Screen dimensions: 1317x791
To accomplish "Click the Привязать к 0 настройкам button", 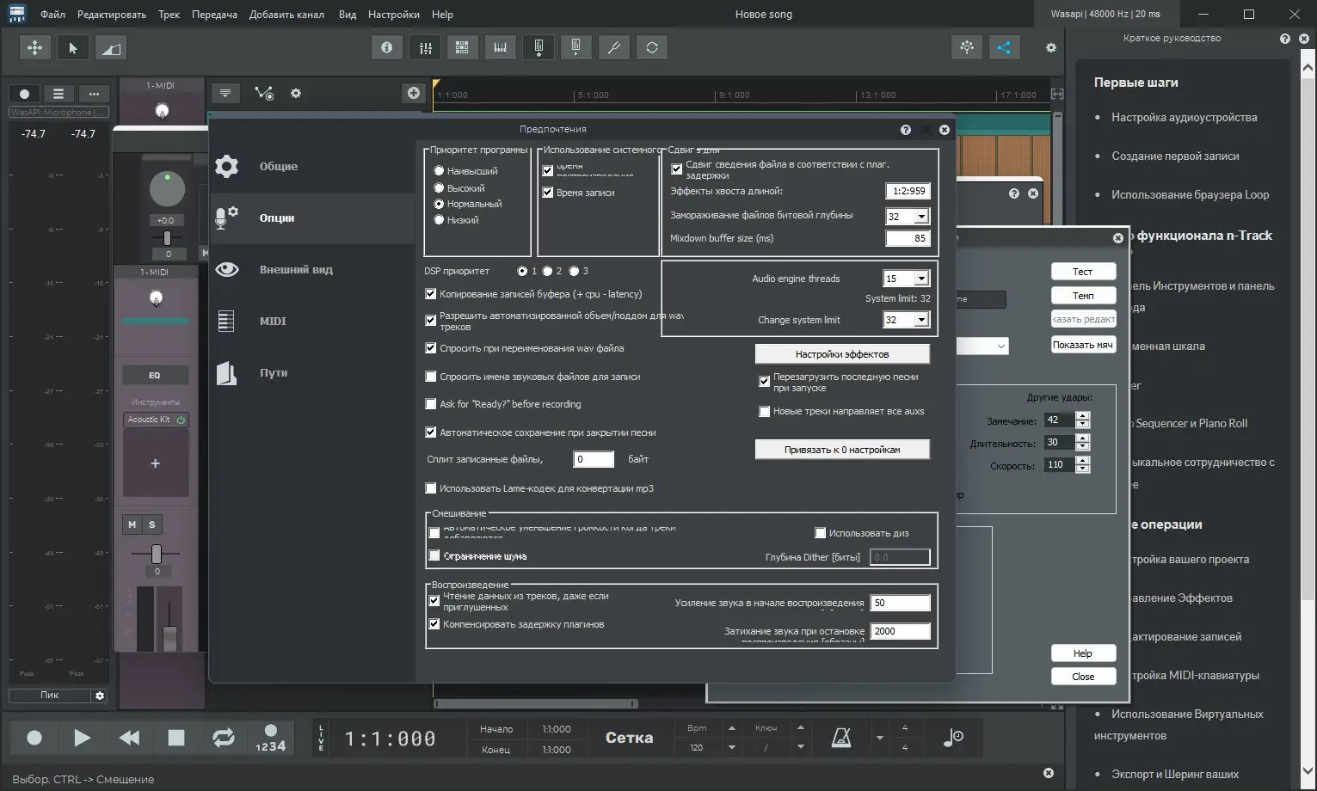I will coord(841,450).
